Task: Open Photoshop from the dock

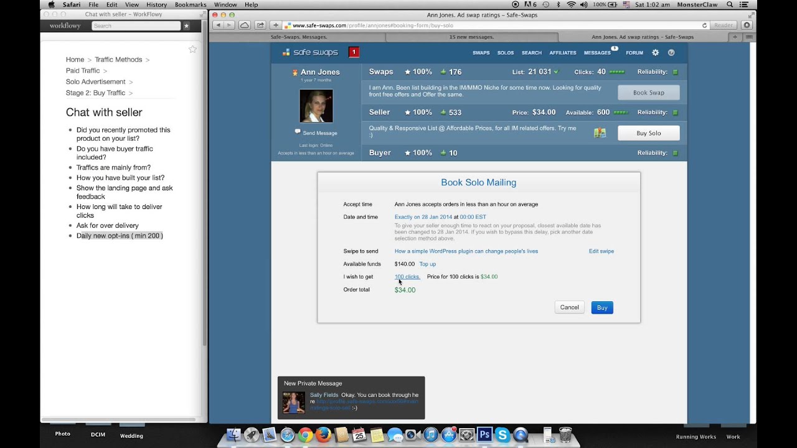Action: (484, 435)
